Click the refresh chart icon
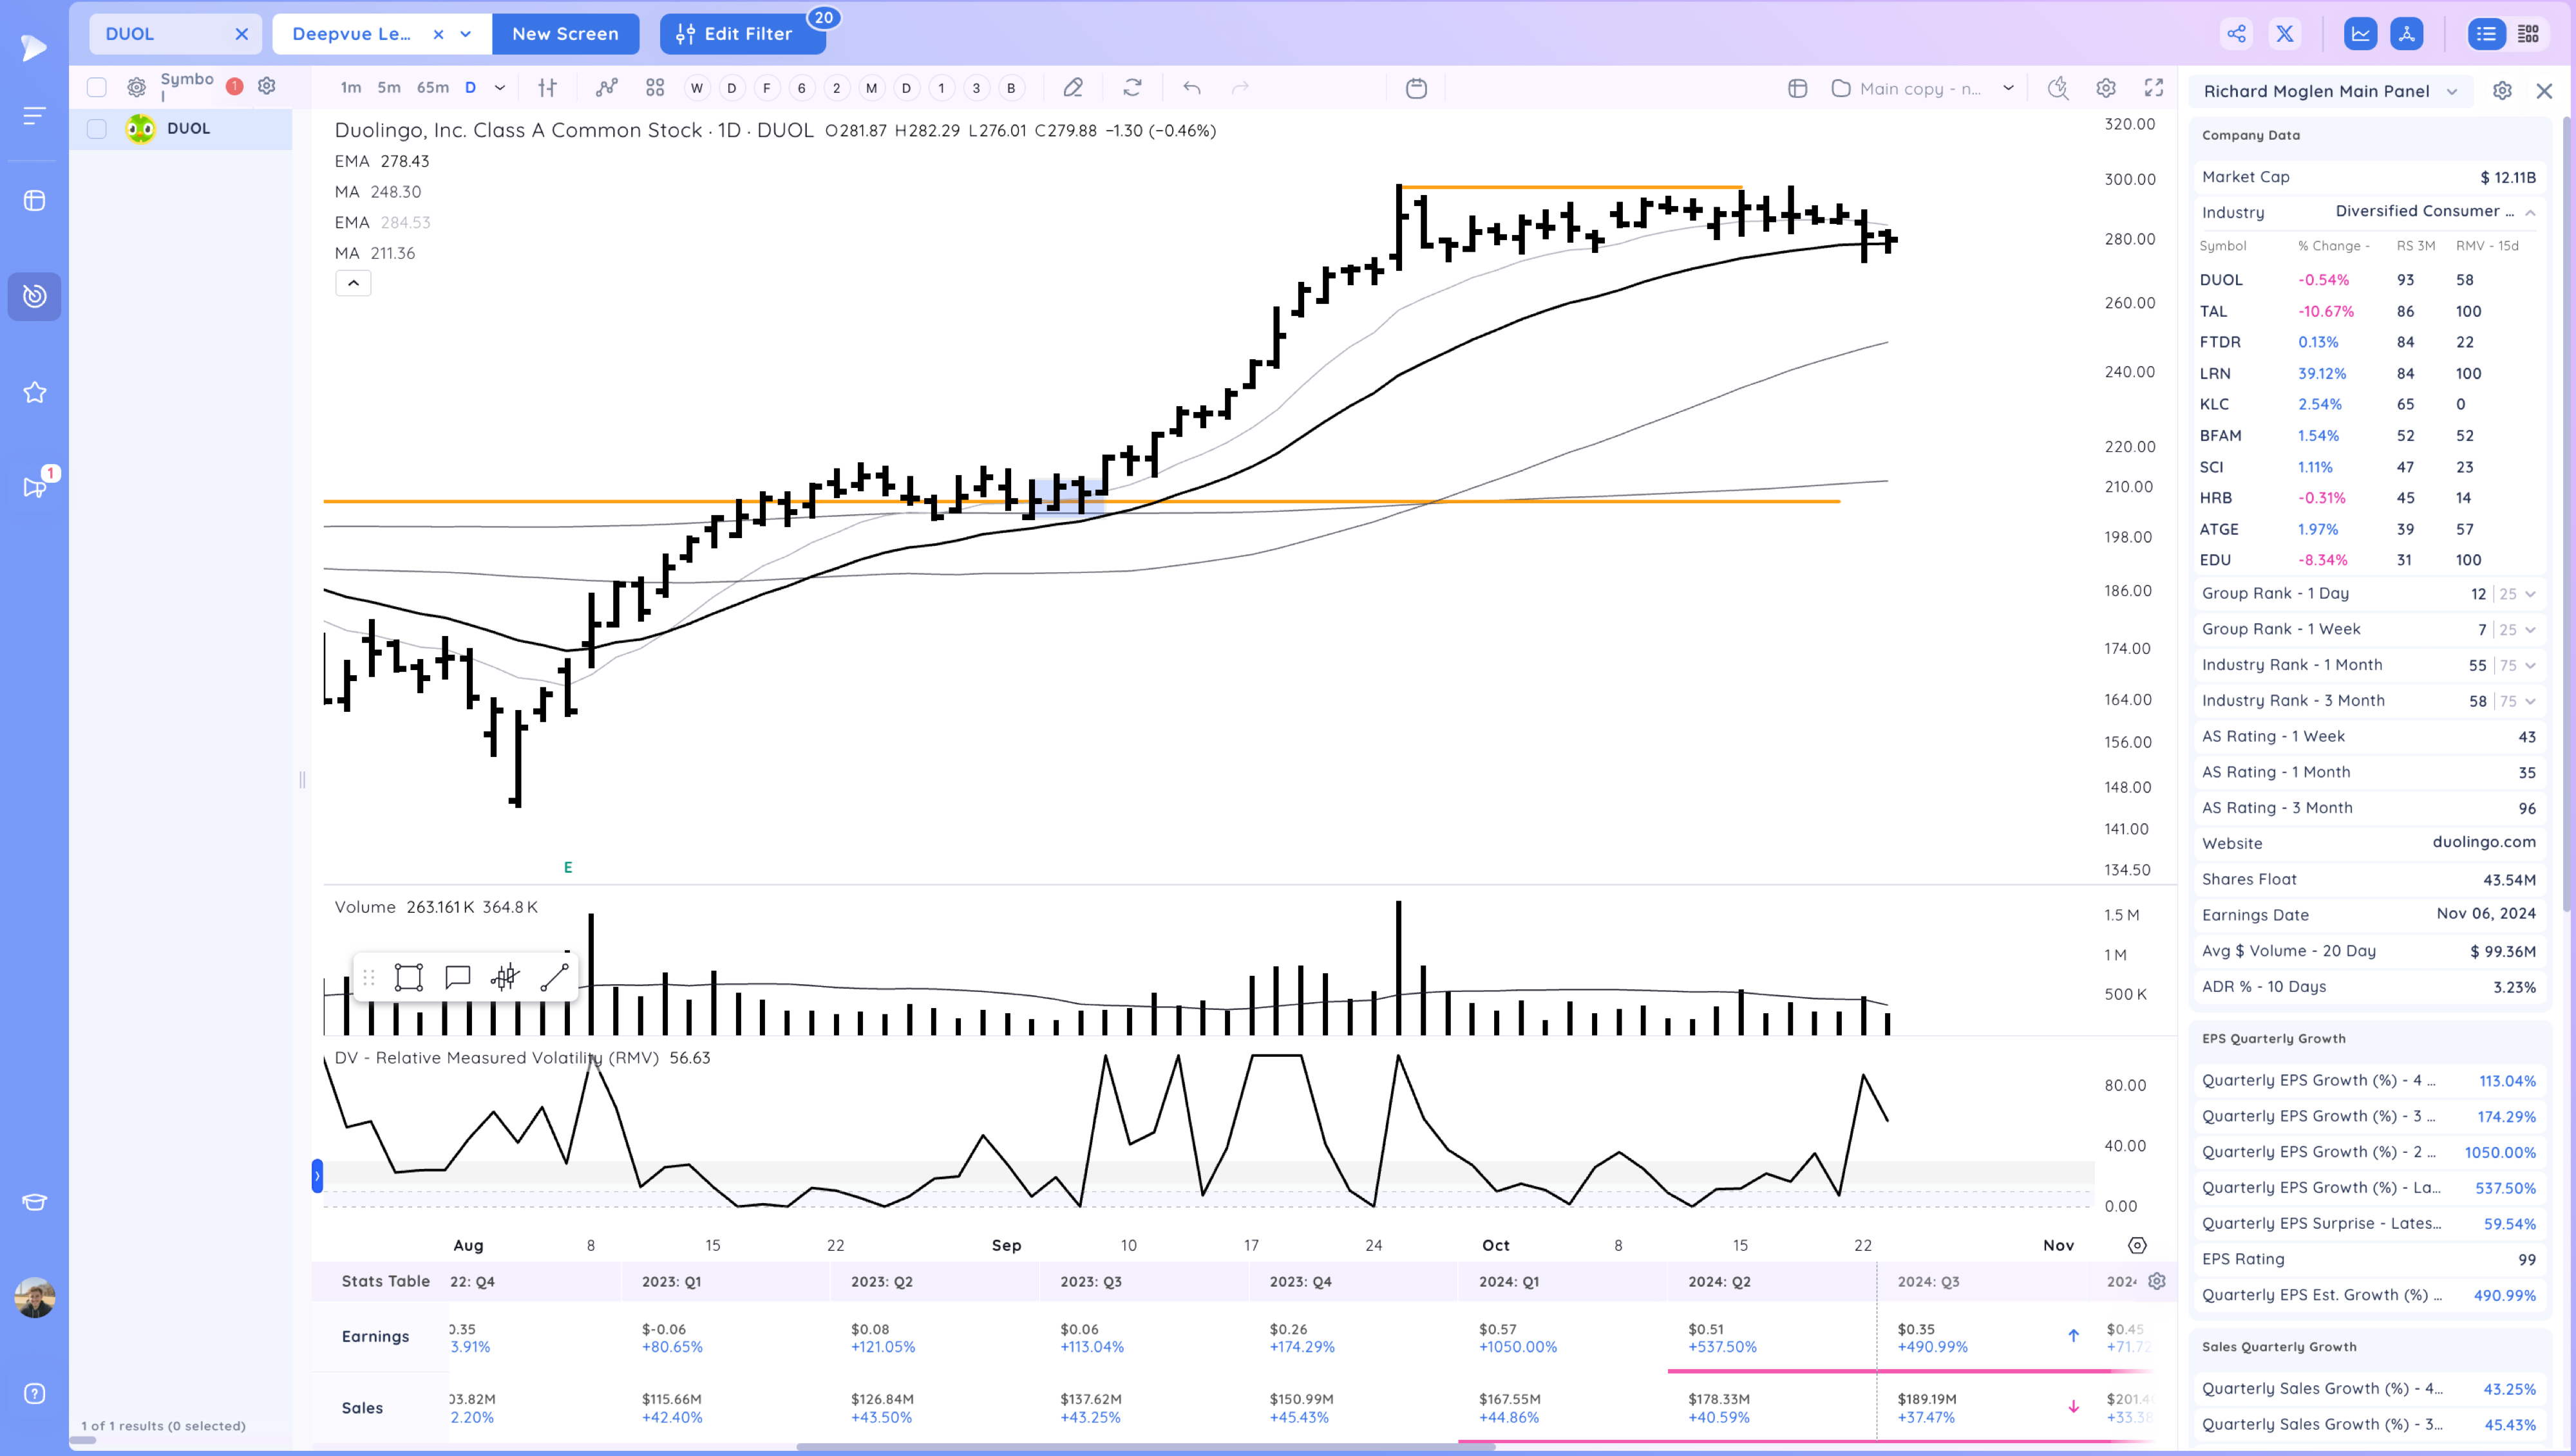Image resolution: width=2576 pixels, height=1456 pixels. (1132, 88)
